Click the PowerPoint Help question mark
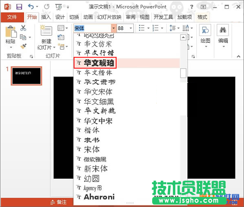This screenshot has width=244, height=207. click(192, 7)
